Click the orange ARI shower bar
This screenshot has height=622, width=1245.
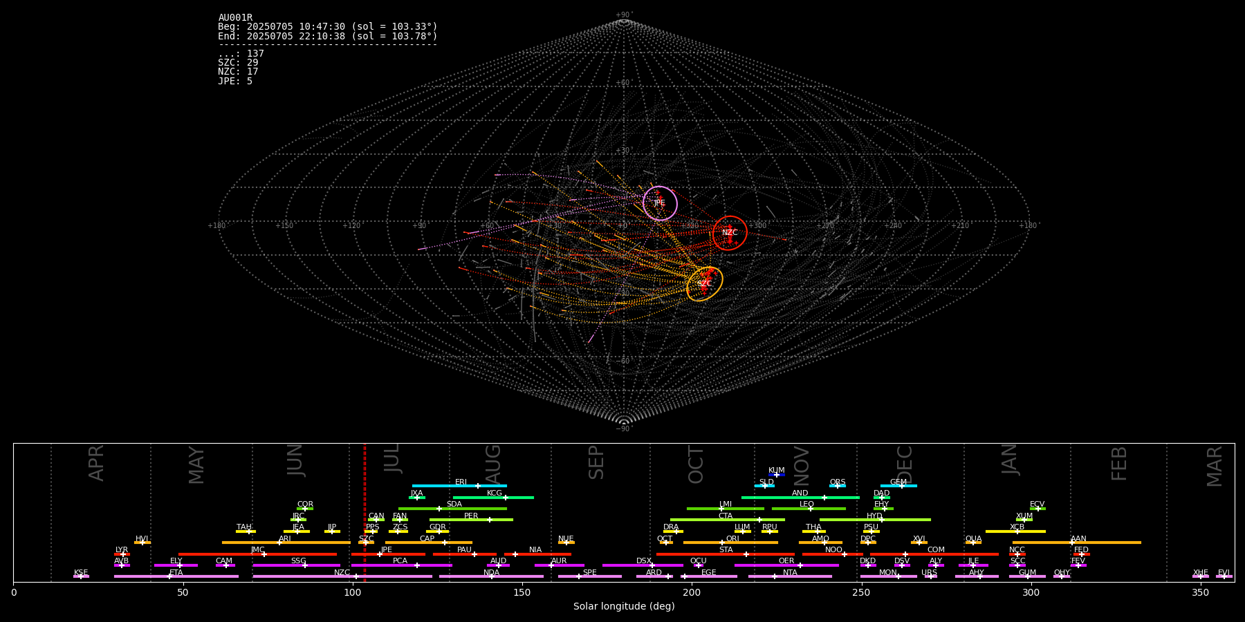pos(286,543)
